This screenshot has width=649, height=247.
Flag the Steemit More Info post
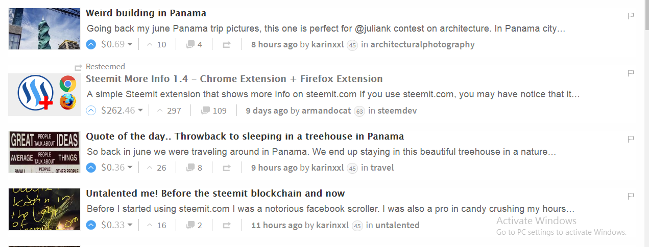pos(631,73)
